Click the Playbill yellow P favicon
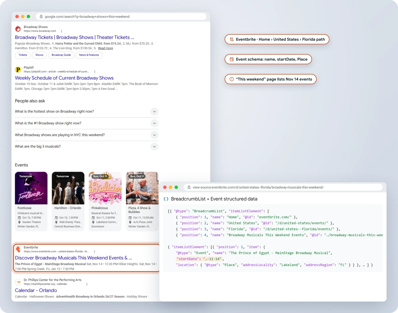This screenshot has height=313, width=398. pyautogui.click(x=18, y=70)
